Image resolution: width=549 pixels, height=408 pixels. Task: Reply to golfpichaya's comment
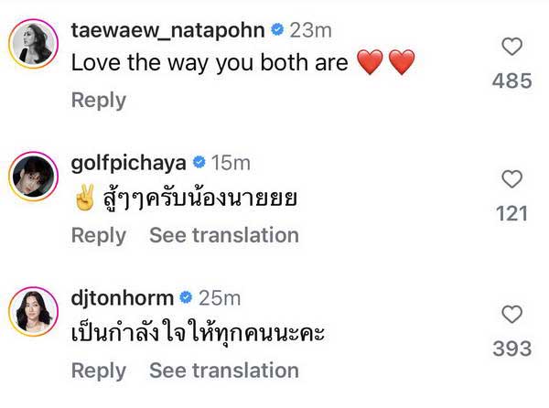pos(98,235)
